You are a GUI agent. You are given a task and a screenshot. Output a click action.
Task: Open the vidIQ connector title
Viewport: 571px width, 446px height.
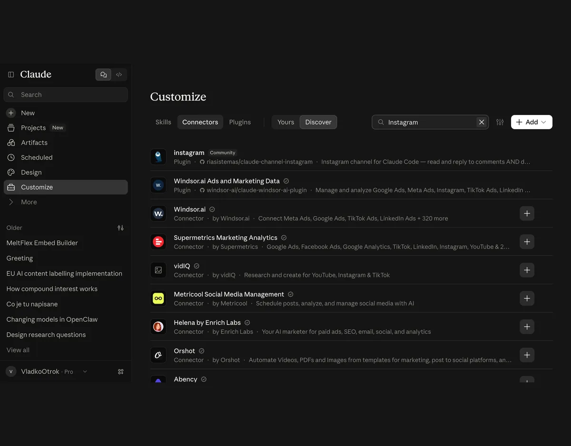(182, 266)
